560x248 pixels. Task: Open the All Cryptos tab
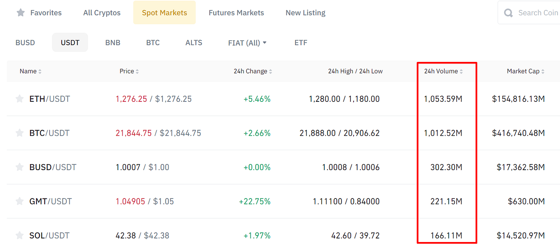click(102, 13)
